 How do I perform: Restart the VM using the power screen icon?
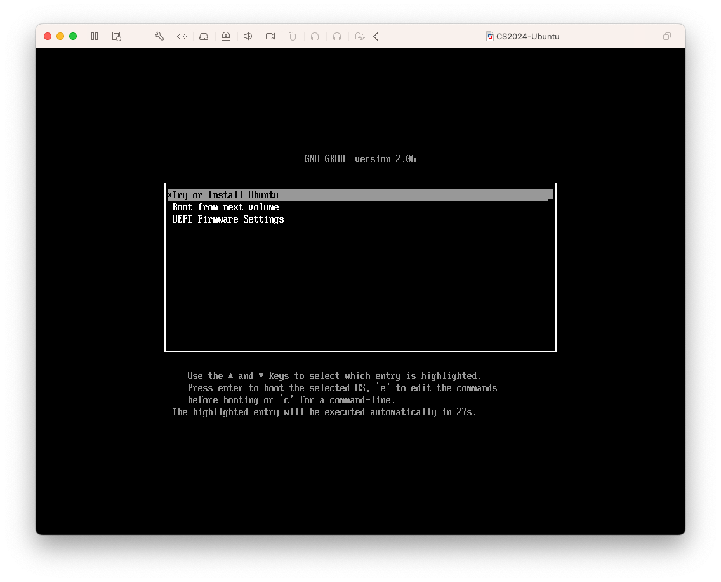[116, 36]
